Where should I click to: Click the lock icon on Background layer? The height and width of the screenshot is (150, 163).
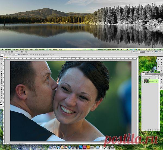(x=157, y=81)
